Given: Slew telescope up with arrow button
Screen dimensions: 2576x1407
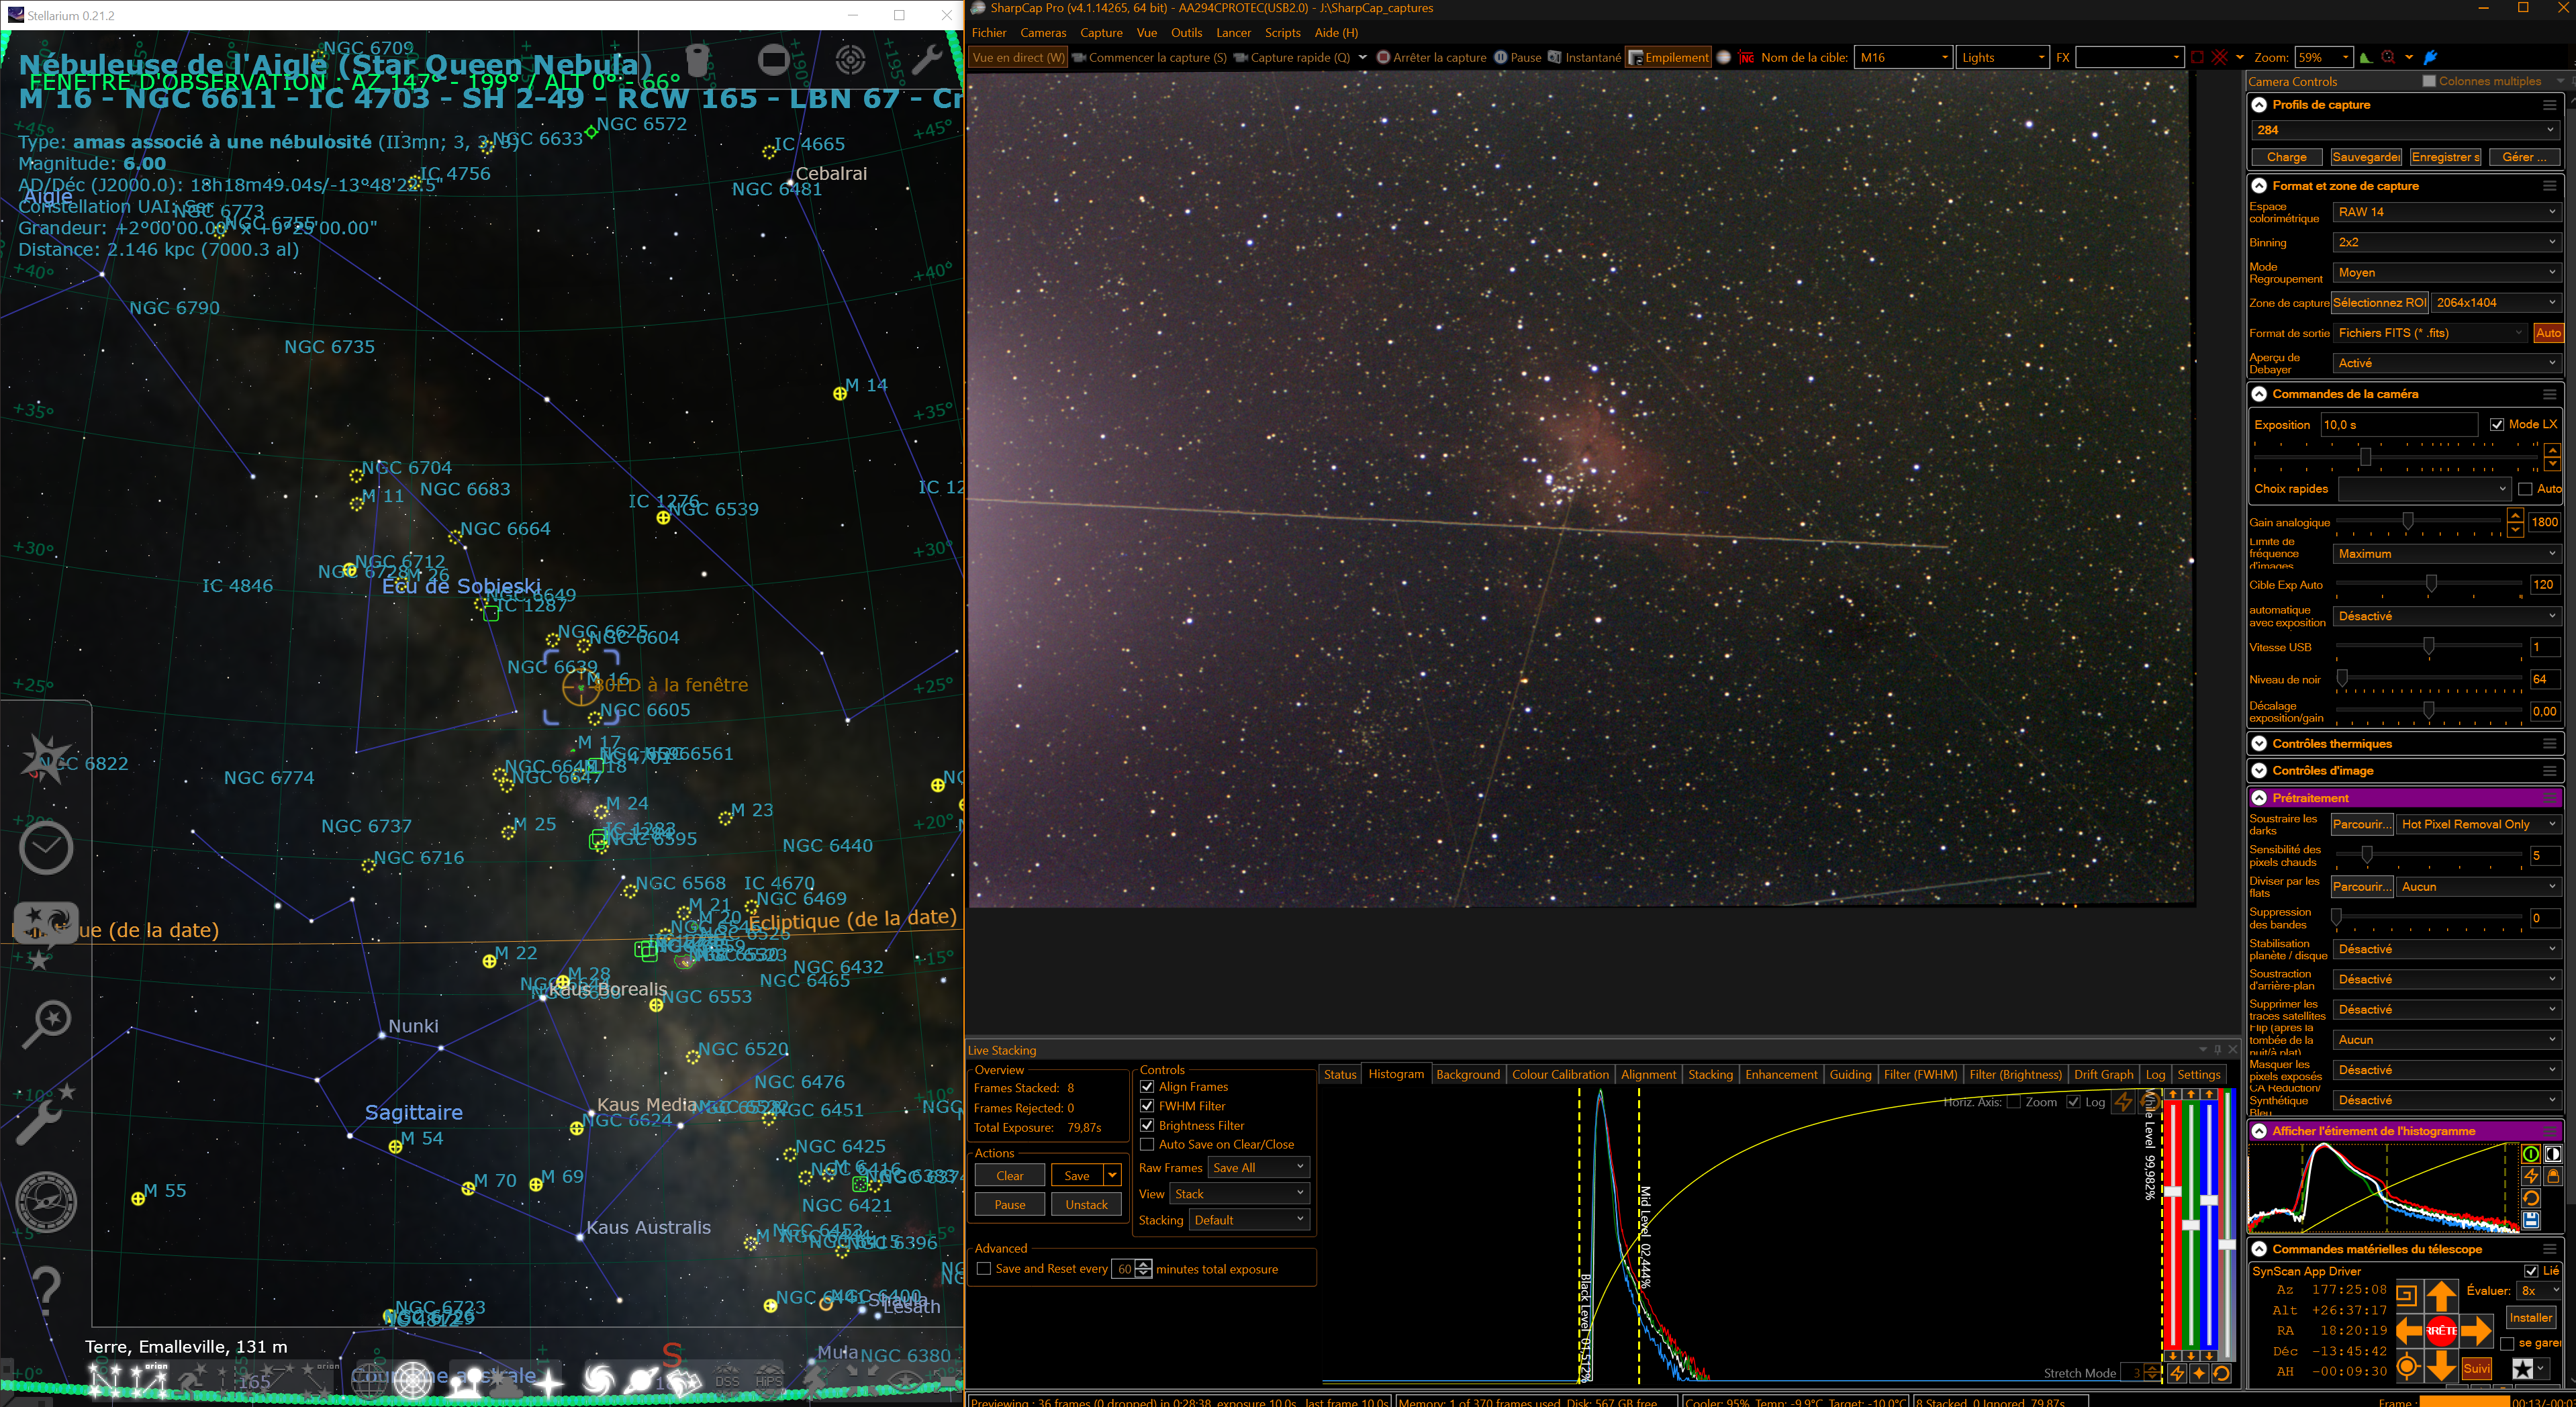Looking at the screenshot, I should click(x=2441, y=1297).
